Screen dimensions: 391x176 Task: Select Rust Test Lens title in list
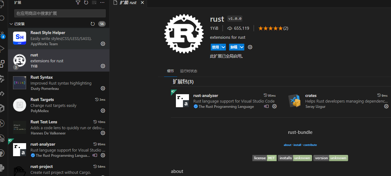click(44, 122)
